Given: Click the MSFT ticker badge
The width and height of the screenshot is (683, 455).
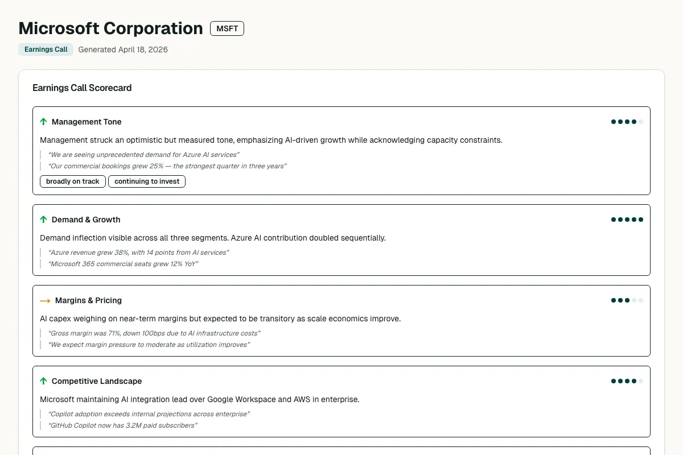Looking at the screenshot, I should (227, 28).
